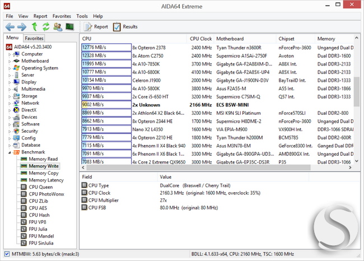This screenshot has width=364, height=261.
Task: Select AIDA64 v5.20.3400 root node
Action: point(29,47)
